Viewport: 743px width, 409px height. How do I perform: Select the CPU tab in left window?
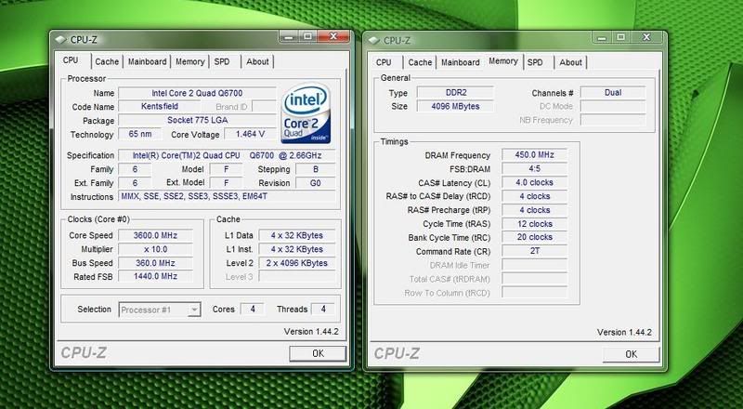pos(71,60)
